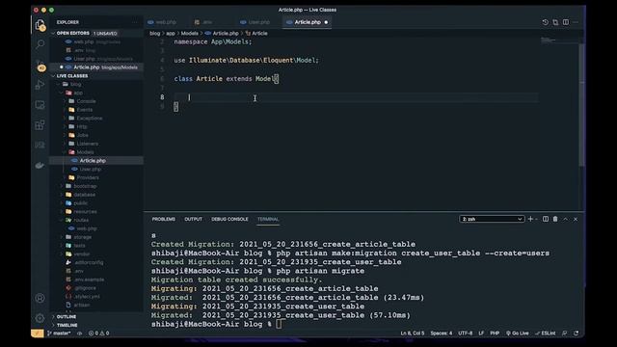Expand the Console folder
The image size is (617, 347).
(x=86, y=101)
